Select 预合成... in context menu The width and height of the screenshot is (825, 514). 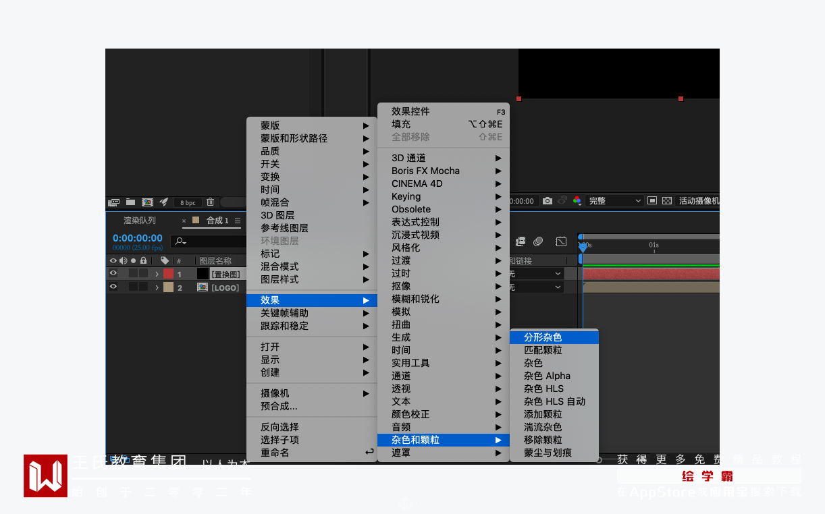pyautogui.click(x=312, y=406)
